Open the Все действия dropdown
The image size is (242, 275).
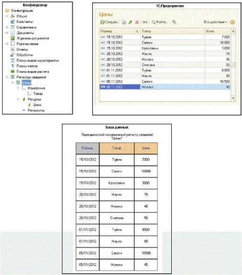(215, 22)
